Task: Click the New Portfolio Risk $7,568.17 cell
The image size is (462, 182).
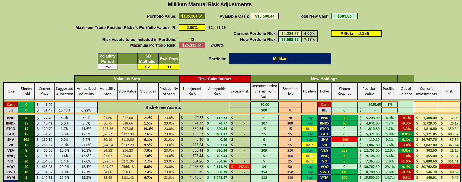Action: pyautogui.click(x=290, y=39)
